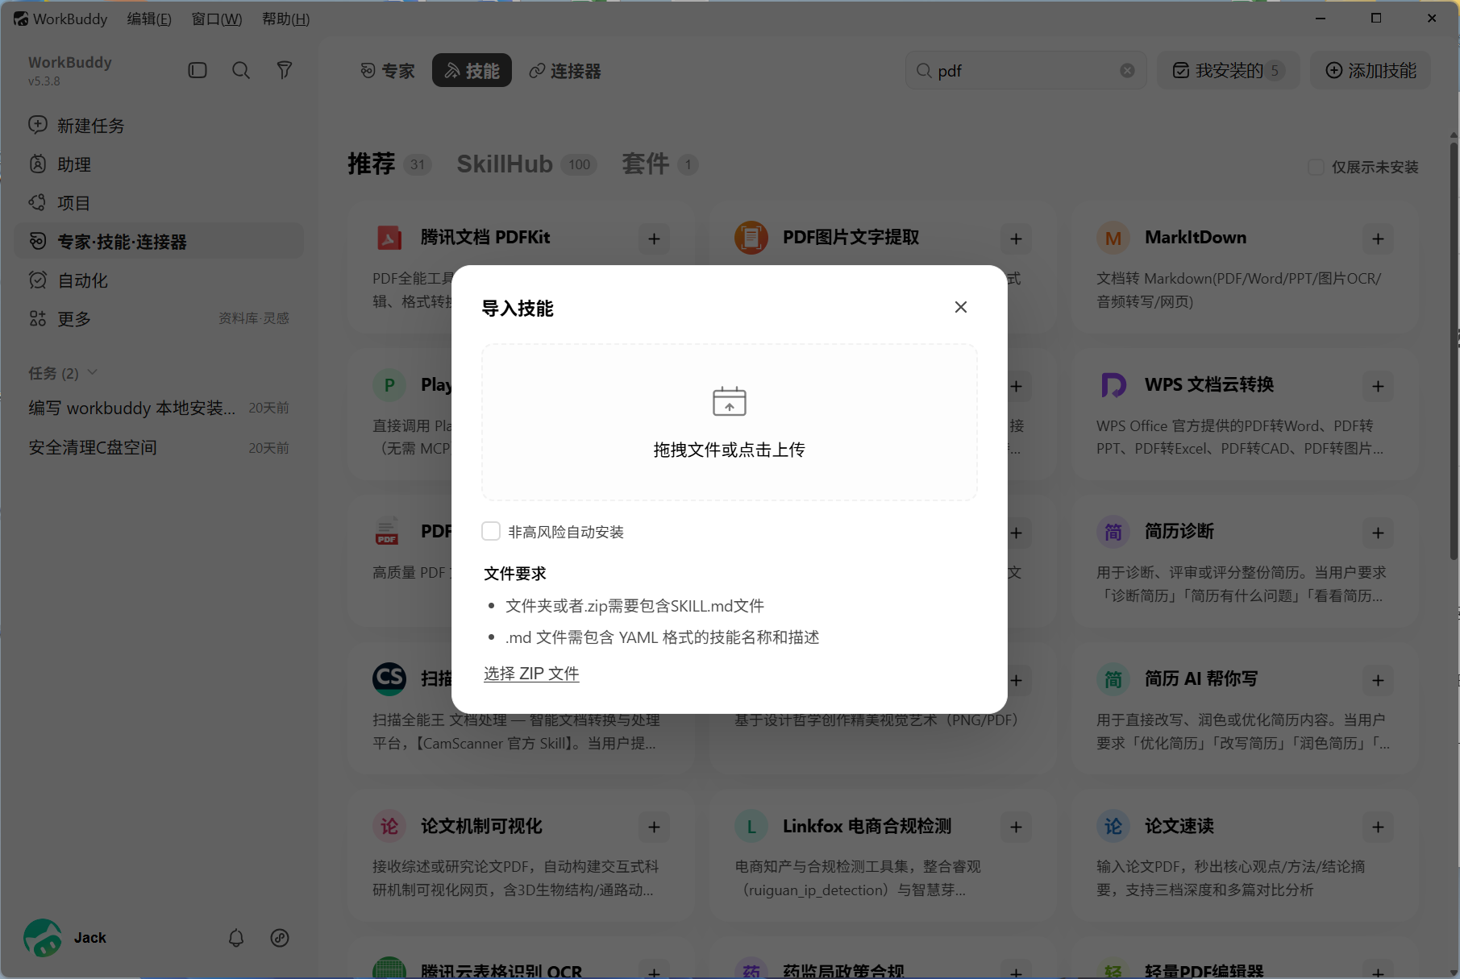Click the CamScanner CS logo
Viewport: 1460px width, 979px height.
389,679
